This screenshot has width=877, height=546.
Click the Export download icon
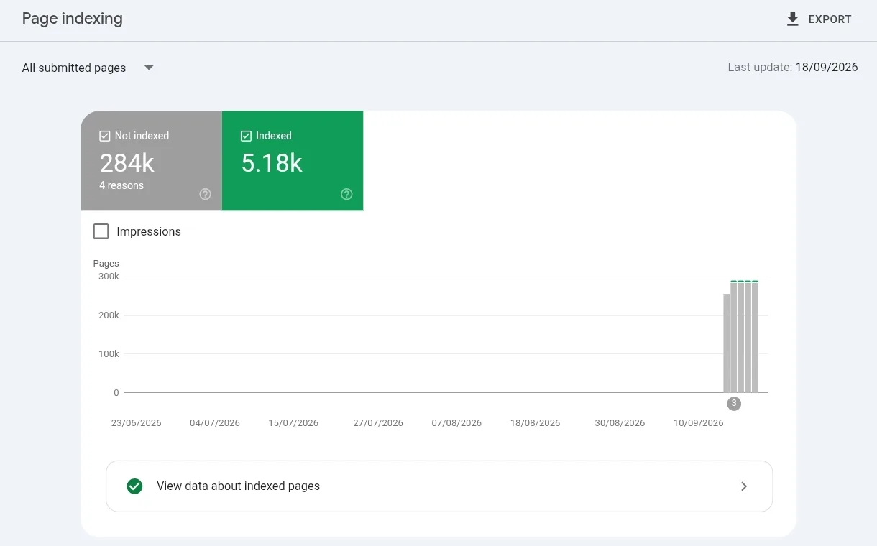tap(793, 19)
